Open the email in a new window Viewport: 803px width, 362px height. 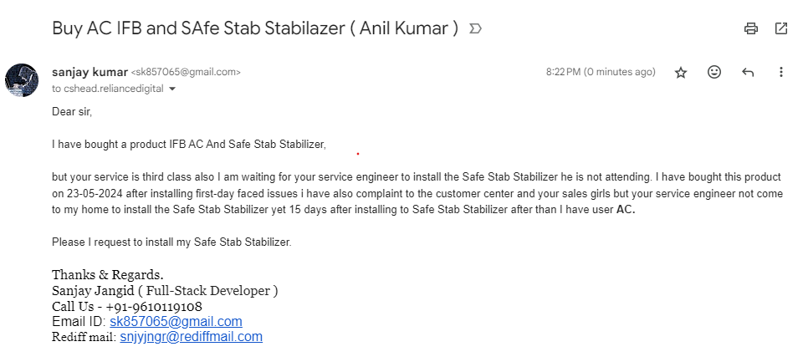pos(781,28)
